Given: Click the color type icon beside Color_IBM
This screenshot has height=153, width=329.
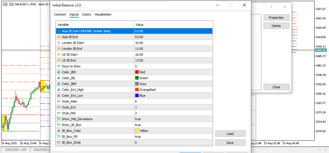Looking at the screenshot, I should tap(59, 84).
